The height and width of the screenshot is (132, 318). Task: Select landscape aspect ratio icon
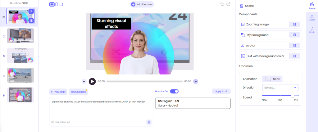pos(52,4)
